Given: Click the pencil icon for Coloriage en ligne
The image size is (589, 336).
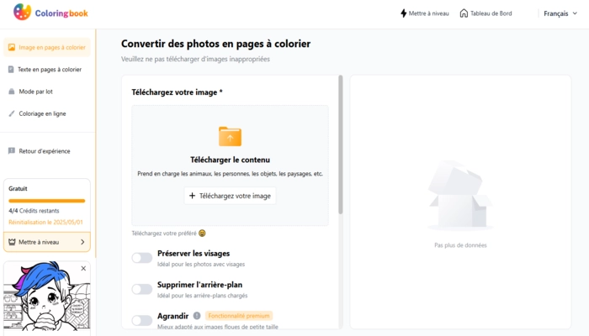Looking at the screenshot, I should (x=12, y=113).
